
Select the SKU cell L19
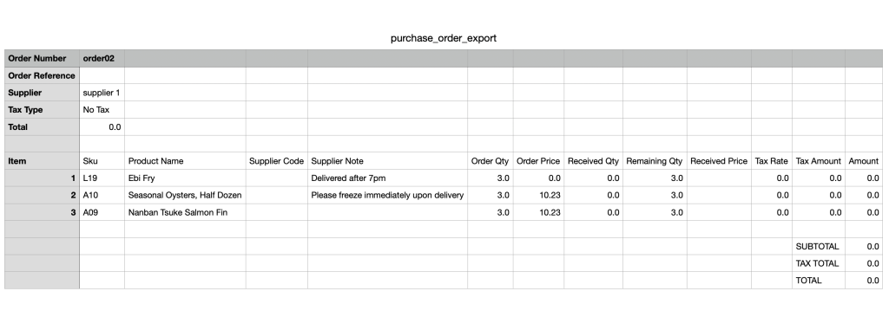click(102, 178)
